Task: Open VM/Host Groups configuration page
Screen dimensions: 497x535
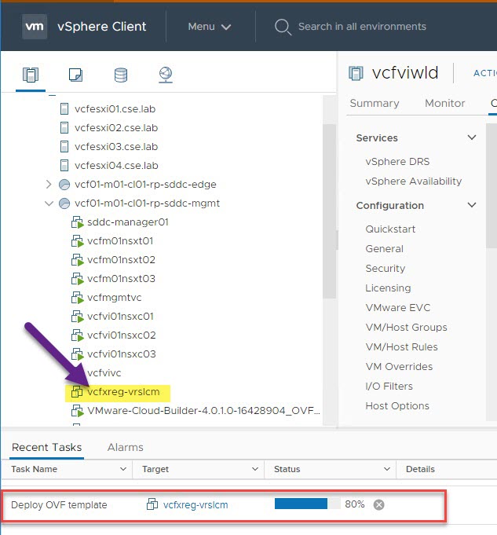Action: (406, 328)
